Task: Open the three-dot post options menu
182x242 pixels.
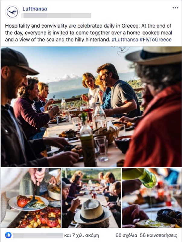Action: coord(175,8)
